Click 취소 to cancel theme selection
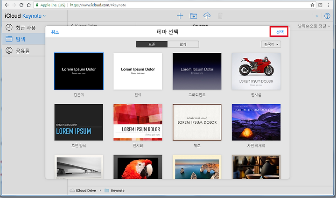 coord(55,32)
